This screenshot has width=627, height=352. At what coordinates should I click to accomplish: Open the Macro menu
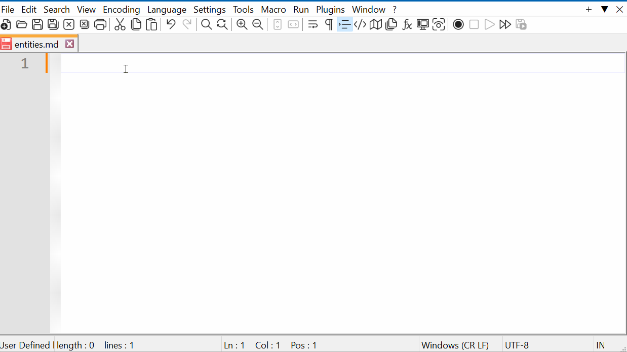[273, 9]
